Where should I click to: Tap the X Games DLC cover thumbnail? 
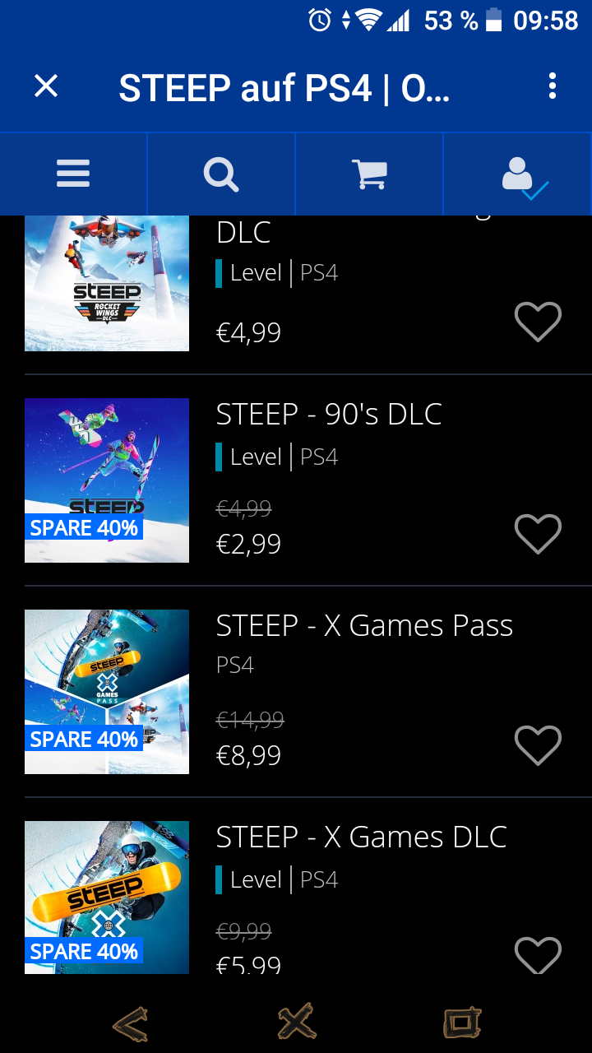(107, 897)
